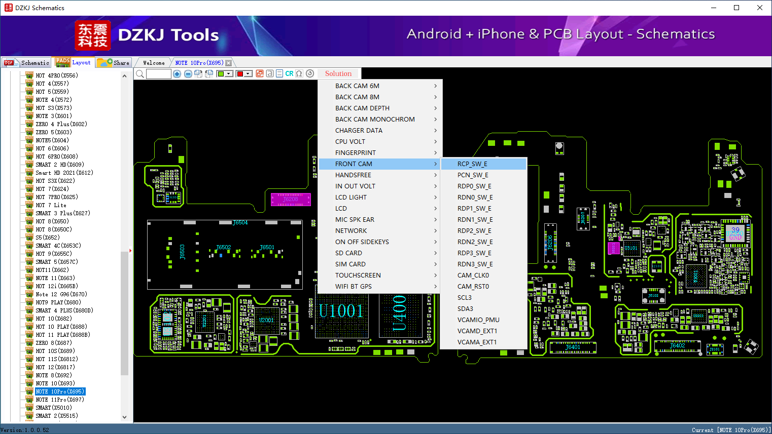
Task: Choose RCP_SW_E from the FRONT CAM submenu
Action: click(x=483, y=164)
